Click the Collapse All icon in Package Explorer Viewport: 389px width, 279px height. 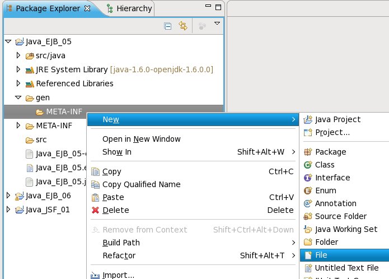click(x=167, y=26)
